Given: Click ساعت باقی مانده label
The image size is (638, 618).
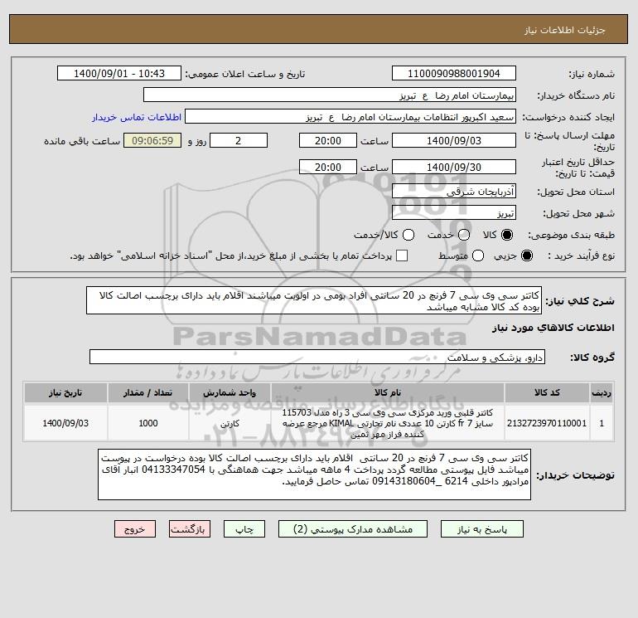Looking at the screenshot, I should point(82,141).
